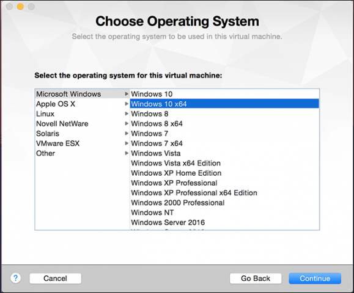Select Windows Vista x64 Edition

pyautogui.click(x=224, y=163)
